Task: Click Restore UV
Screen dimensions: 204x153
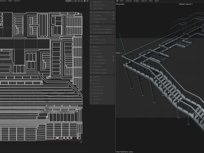Action: click(102, 99)
